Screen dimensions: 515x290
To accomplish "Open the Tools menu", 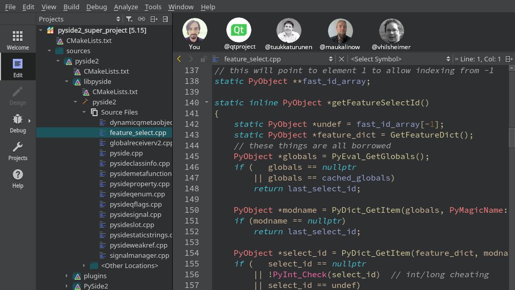I will [x=153, y=7].
